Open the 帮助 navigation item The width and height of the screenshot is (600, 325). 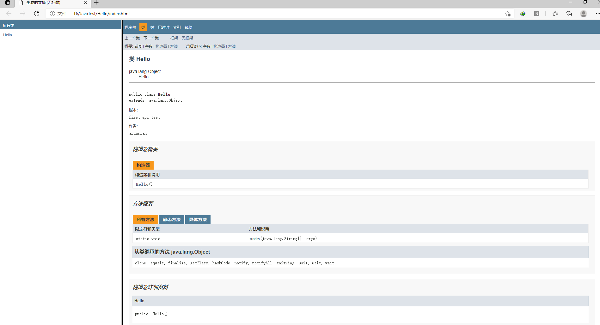pos(188,27)
